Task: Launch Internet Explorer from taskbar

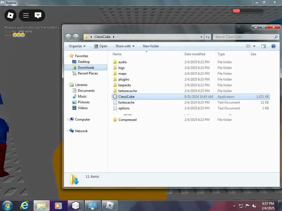Action: [x=24, y=206]
